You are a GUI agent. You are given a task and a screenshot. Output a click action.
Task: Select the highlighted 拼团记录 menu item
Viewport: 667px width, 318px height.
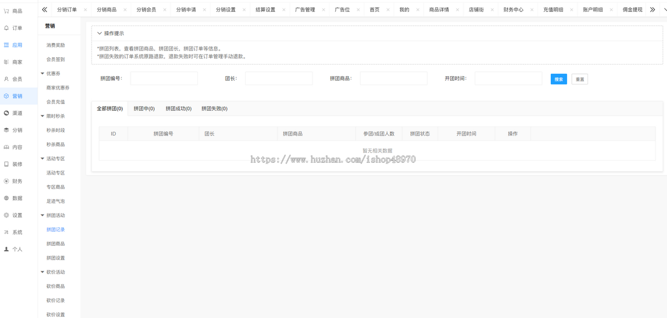pyautogui.click(x=56, y=230)
